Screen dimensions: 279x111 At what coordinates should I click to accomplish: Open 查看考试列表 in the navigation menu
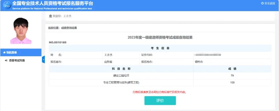(x=17, y=61)
